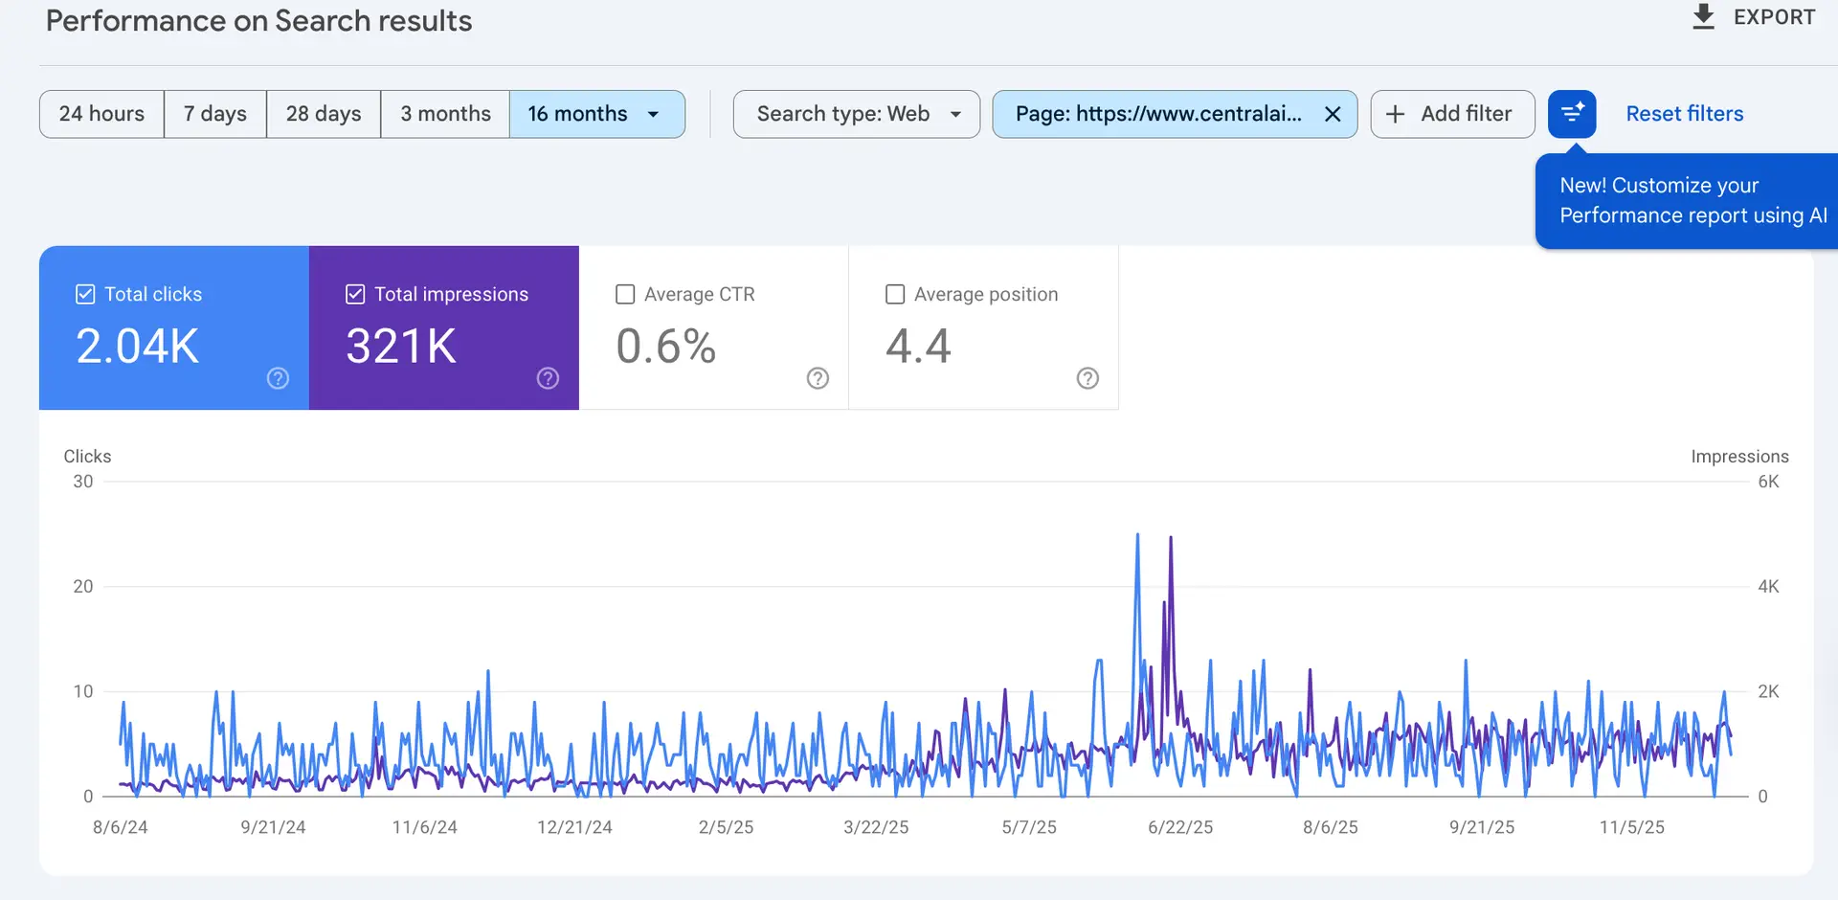This screenshot has height=900, width=1838.
Task: Enable the Average position checkbox
Action: coord(895,294)
